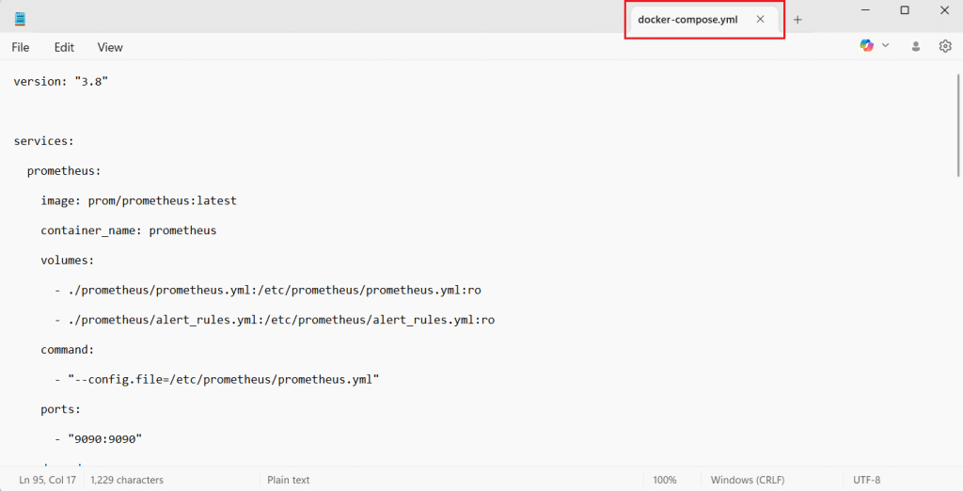This screenshot has height=491, width=963.
Task: Click the container_name: prometheus line
Action: pos(128,230)
